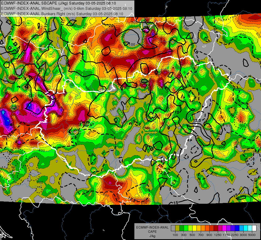This screenshot has height=240, width=261.
Task: Click the 5000 tick label in legend
Action: [x=252, y=235]
